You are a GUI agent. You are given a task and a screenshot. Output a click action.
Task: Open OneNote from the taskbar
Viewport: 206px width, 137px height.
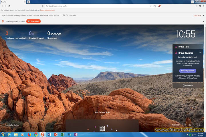coord(76,135)
